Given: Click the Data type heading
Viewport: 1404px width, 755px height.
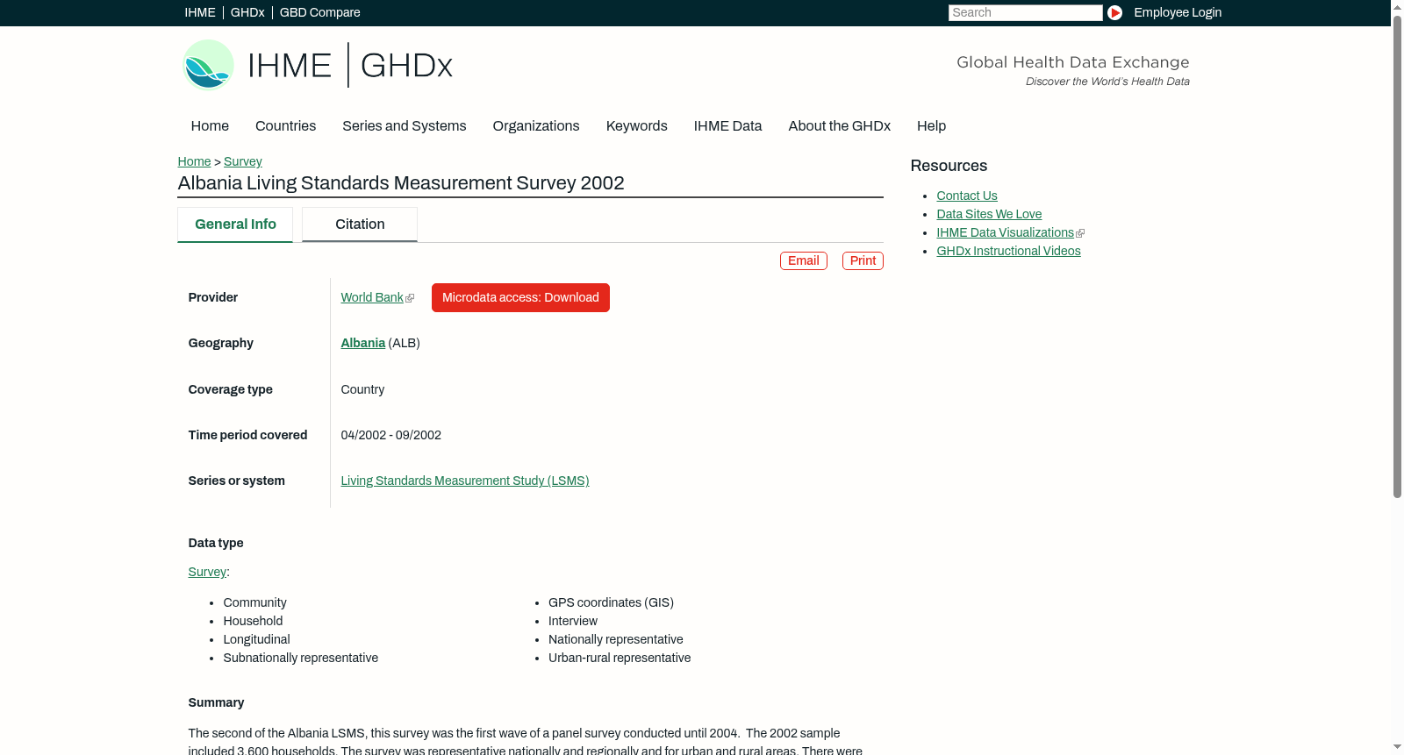Looking at the screenshot, I should tap(216, 543).
